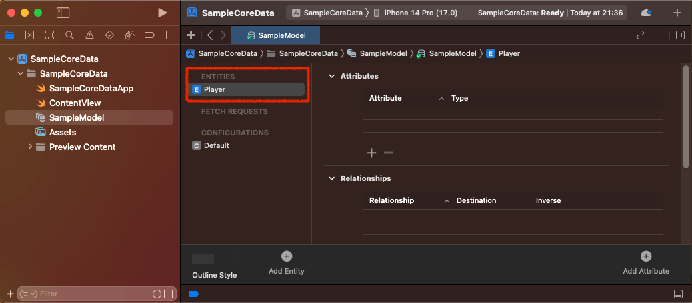The height and width of the screenshot is (303, 692).
Task: Toggle code review swap arrows
Action: (640, 35)
